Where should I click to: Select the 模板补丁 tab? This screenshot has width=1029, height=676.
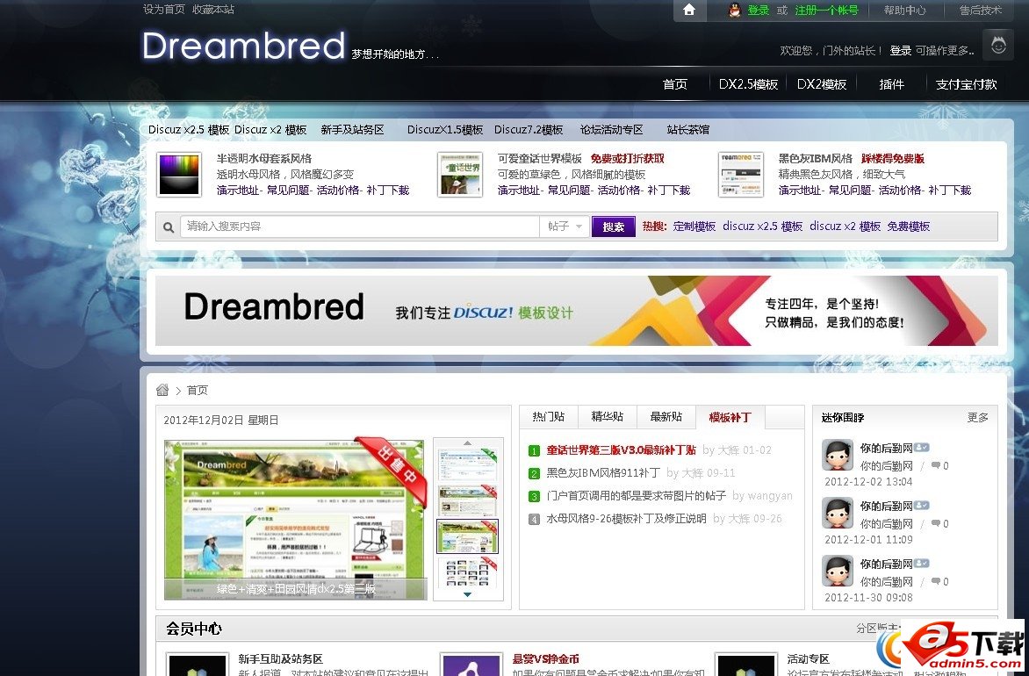point(730,417)
